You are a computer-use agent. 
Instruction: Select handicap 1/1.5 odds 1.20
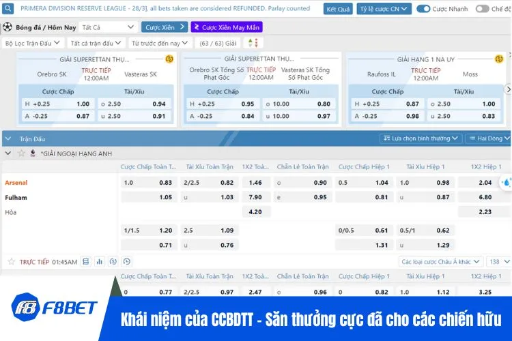[x=148, y=230]
